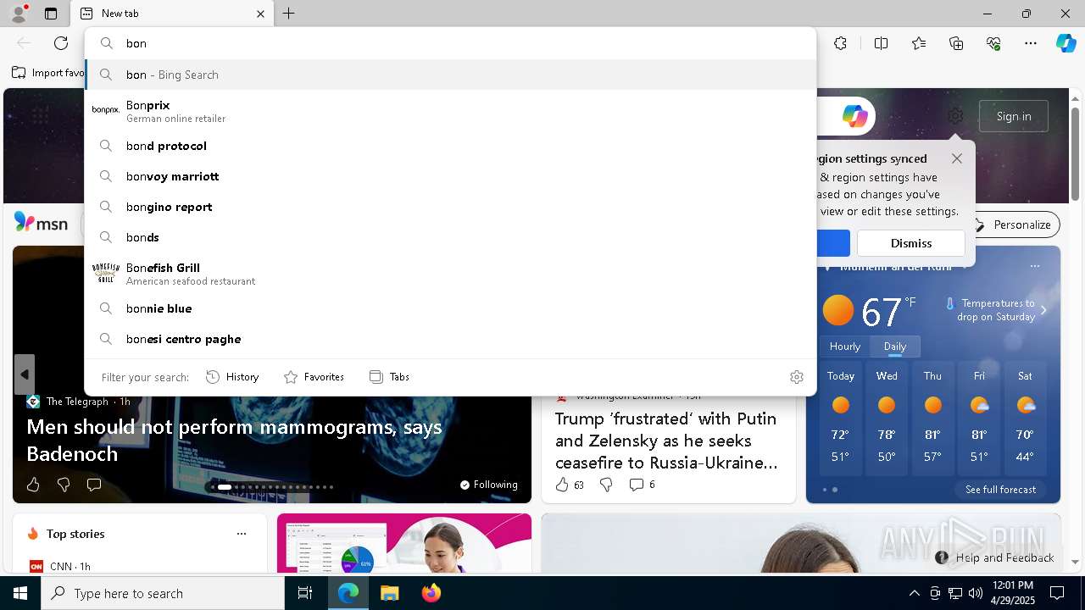Select 'bon - Bing Search' suggestion
This screenshot has height=610, width=1085.
tap(450, 75)
